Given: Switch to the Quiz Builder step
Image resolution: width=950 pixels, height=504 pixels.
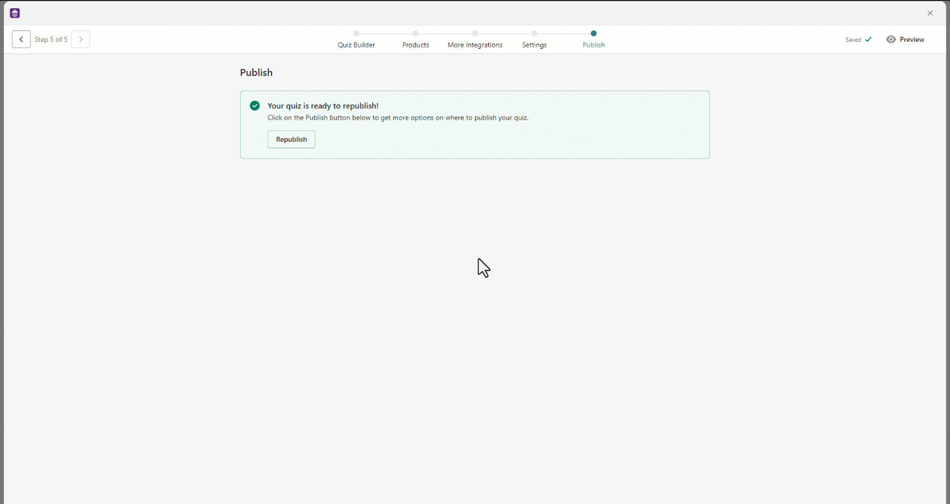Looking at the screenshot, I should 356,39.
